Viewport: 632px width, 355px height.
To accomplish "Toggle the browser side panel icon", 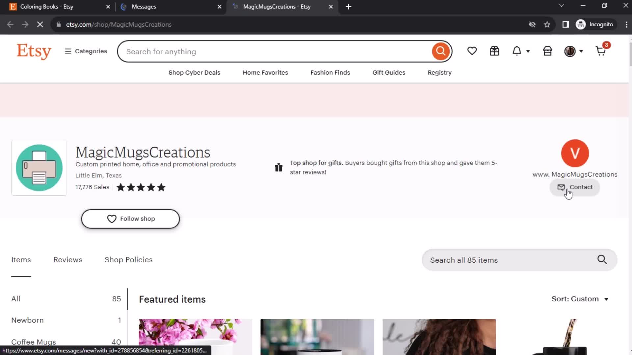I will [566, 25].
